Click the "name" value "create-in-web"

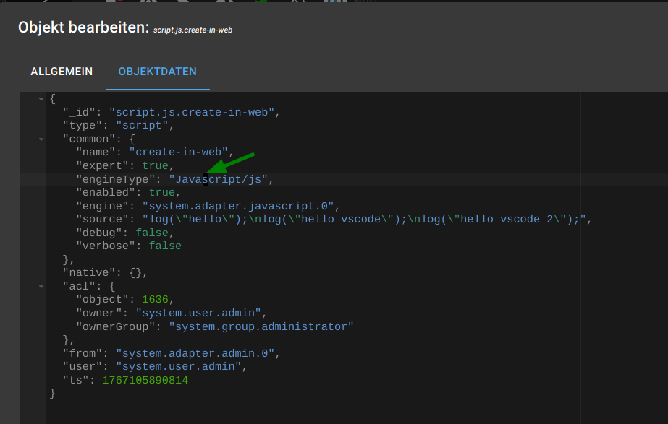coord(178,152)
